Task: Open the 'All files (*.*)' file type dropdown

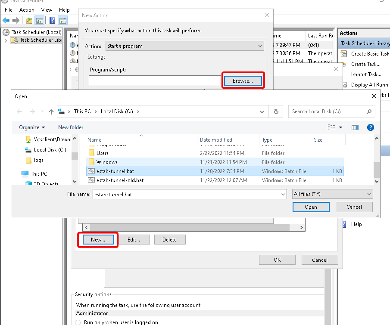Action: [x=332, y=194]
